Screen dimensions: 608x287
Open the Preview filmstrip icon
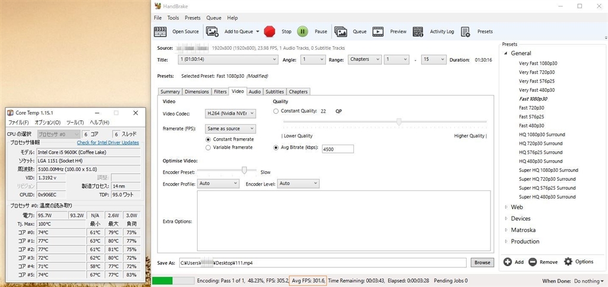(x=378, y=32)
